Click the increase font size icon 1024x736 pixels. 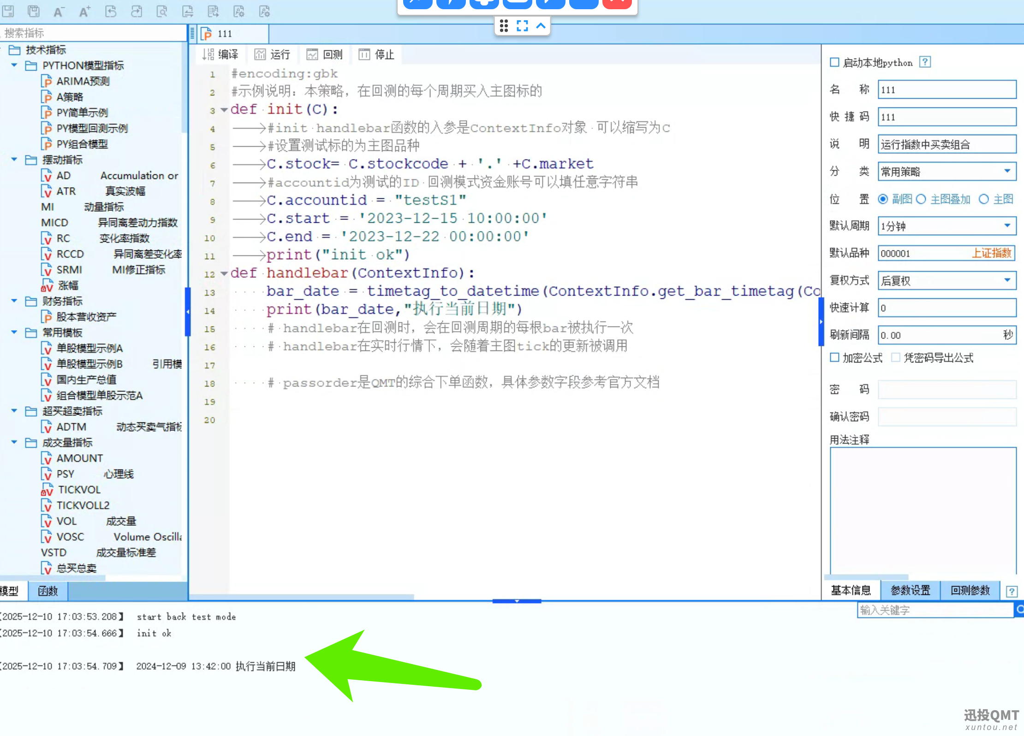(84, 12)
